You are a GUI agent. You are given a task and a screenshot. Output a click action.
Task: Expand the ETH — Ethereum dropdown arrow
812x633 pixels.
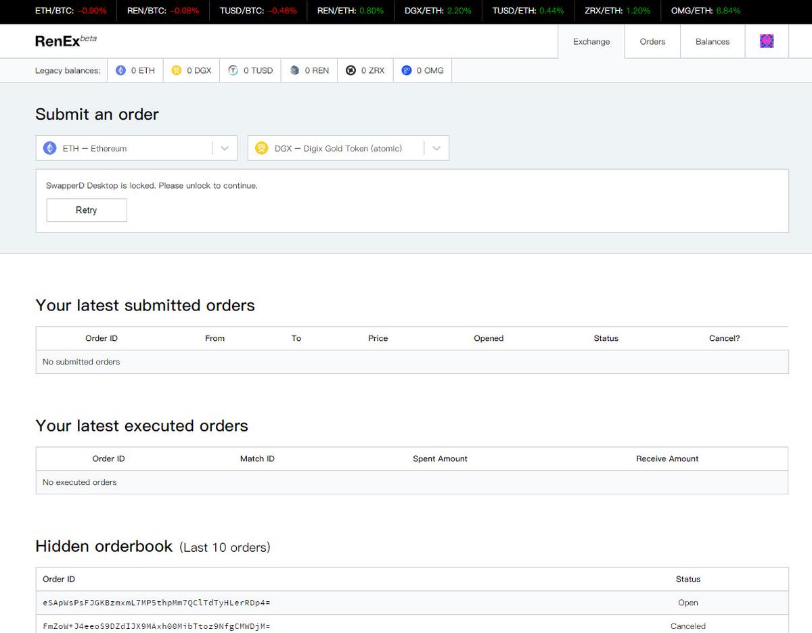(225, 148)
